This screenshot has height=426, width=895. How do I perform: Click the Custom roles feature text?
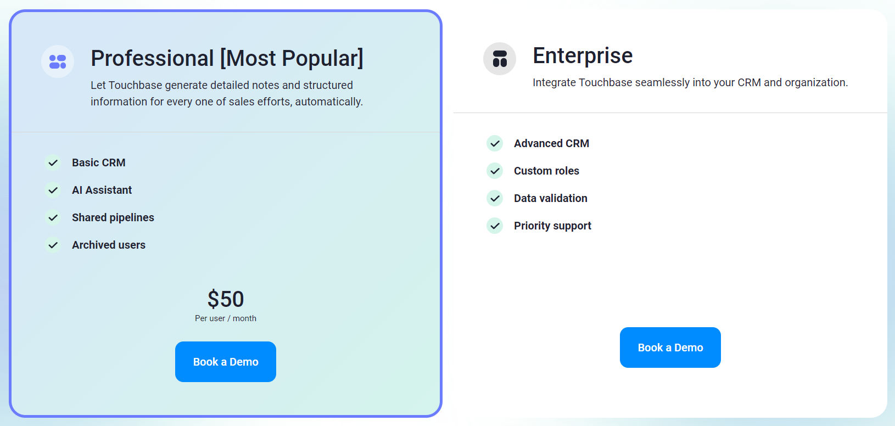547,171
